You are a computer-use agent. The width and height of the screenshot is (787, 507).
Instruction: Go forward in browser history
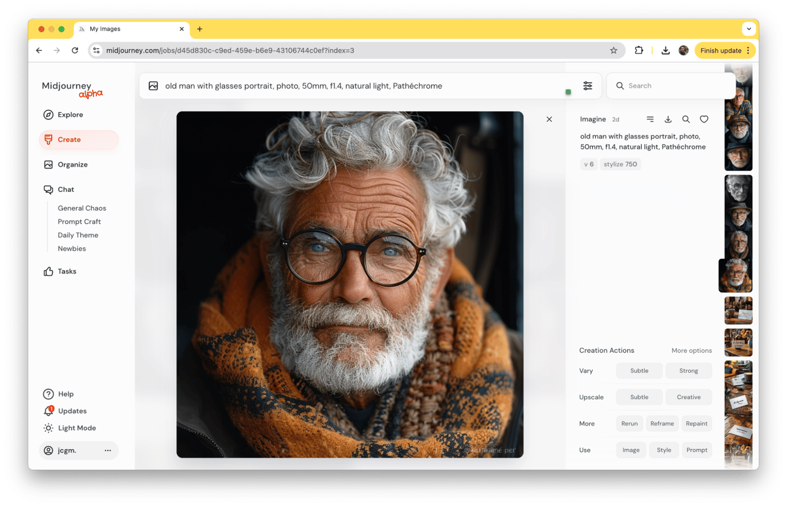57,51
